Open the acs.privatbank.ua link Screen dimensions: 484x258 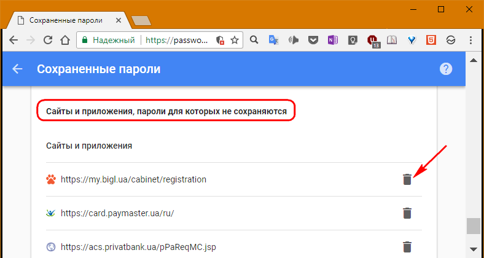138,247
